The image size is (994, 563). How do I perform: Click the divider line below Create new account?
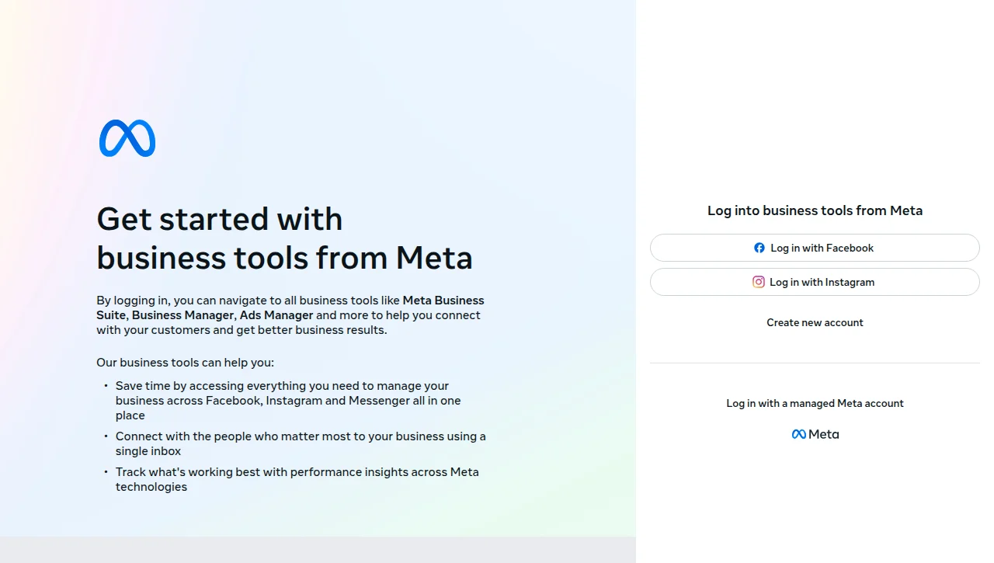pyautogui.click(x=815, y=363)
